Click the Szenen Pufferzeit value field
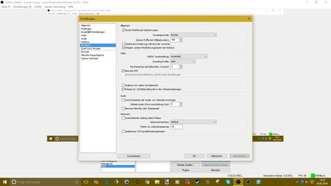331x186 pixels. tap(175, 40)
